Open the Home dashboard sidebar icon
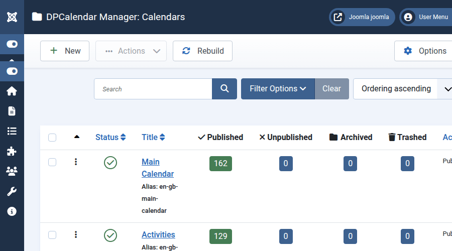The width and height of the screenshot is (452, 251). [12, 91]
